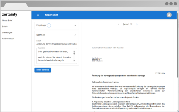Click 'Sehr geehrte Damen und Herren,' in preview
This screenshot has width=179, height=112.
(105, 82)
